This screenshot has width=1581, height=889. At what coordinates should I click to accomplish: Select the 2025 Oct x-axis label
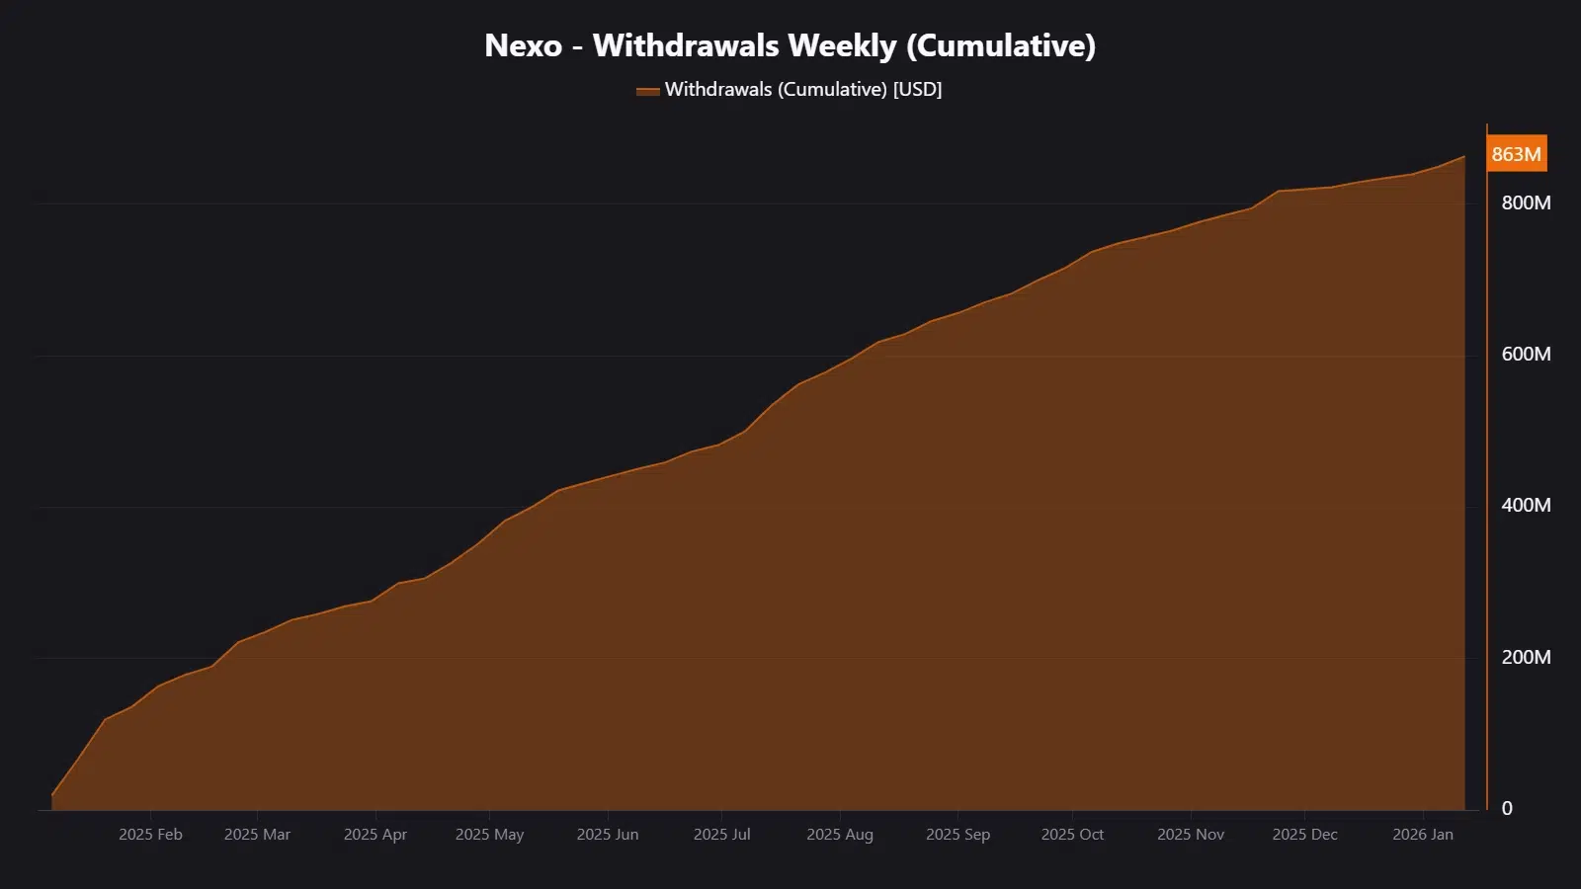tap(1072, 835)
